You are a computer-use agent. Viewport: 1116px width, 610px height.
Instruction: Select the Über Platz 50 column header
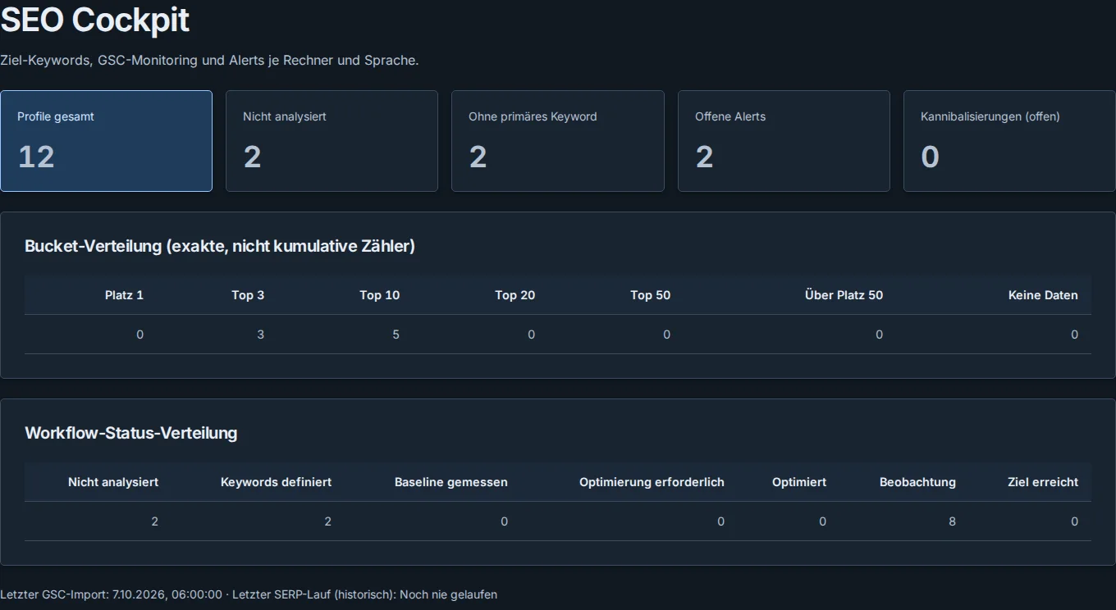pyautogui.click(x=844, y=295)
